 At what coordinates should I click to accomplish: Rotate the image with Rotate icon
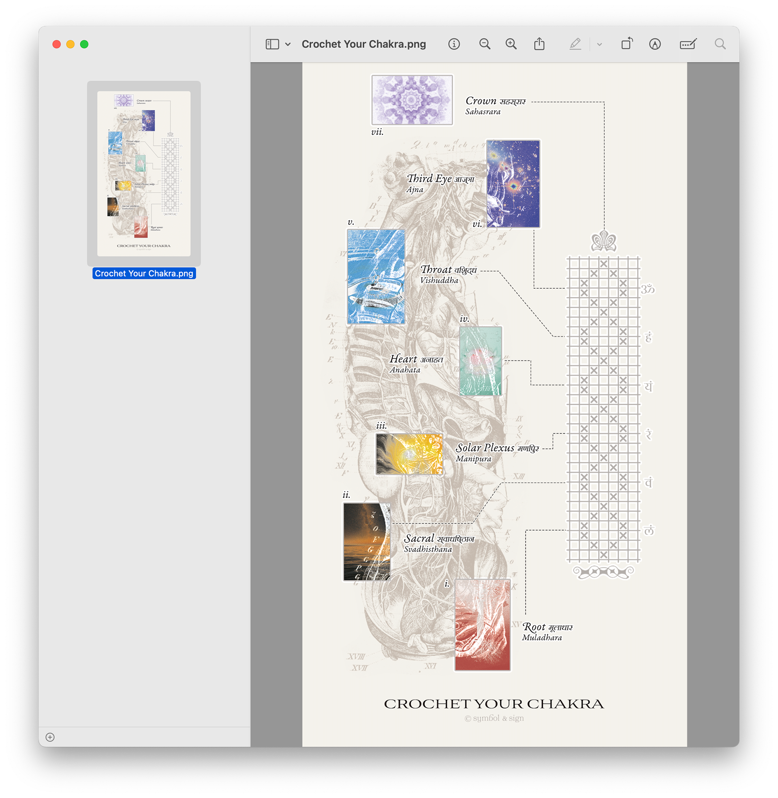click(x=627, y=44)
